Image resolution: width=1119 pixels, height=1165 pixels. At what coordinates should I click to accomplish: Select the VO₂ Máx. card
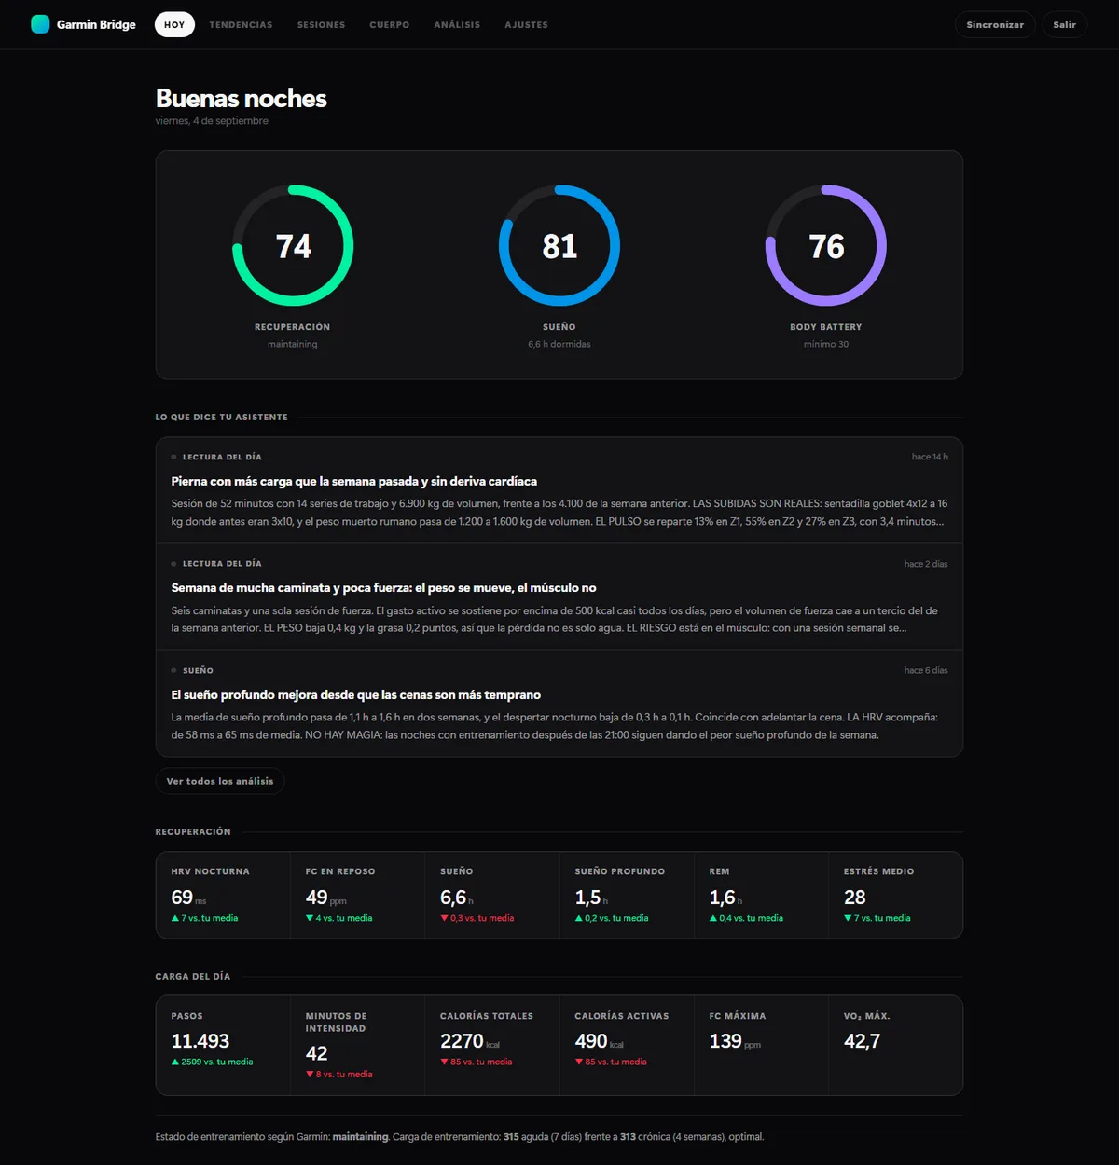pyautogui.click(x=895, y=1046)
